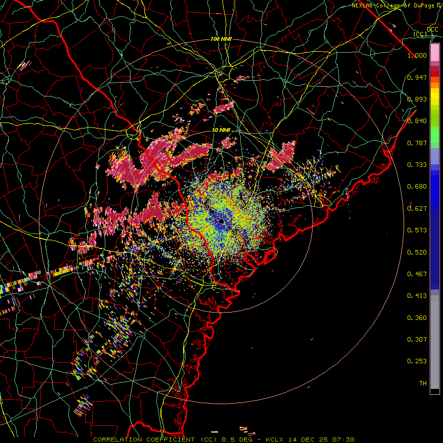
Task: Click the 0.253 scale value
Action: click(x=417, y=361)
